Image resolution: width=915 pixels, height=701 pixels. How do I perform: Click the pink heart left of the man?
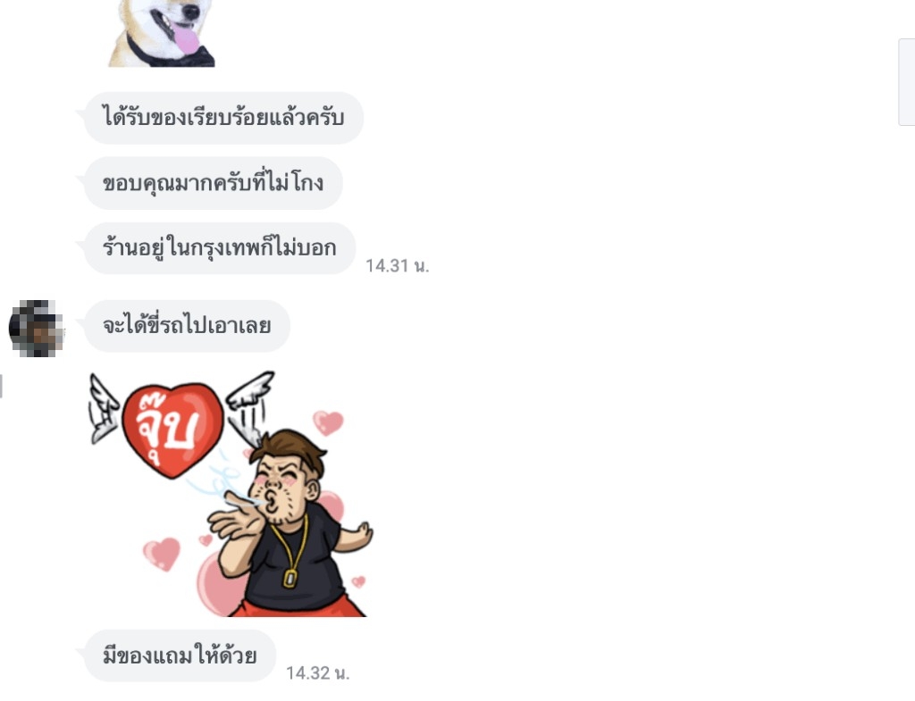(162, 554)
